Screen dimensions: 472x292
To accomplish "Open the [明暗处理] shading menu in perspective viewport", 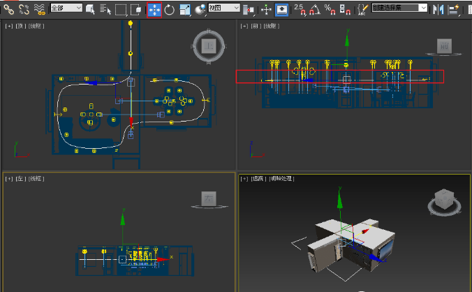I will pos(281,179).
